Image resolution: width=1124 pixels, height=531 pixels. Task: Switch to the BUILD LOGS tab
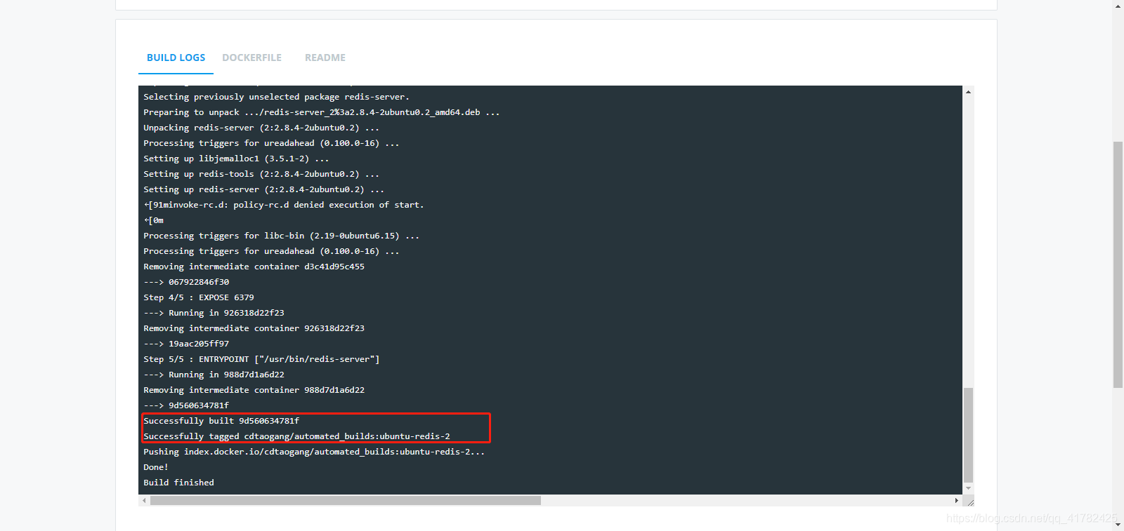[x=176, y=58]
